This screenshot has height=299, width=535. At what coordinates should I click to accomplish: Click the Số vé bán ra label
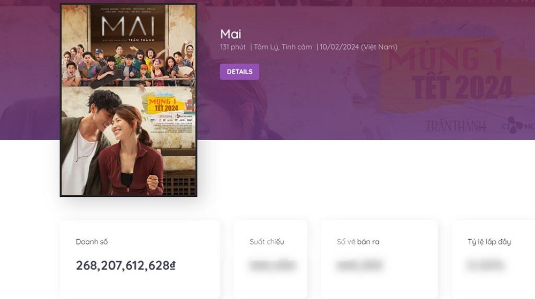[x=358, y=242]
